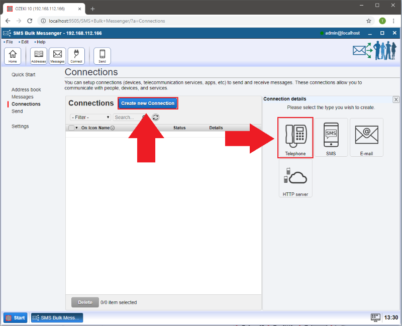Viewport: 402px width, 326px height.
Task: Go to Address book in sidebar
Action: (26, 89)
